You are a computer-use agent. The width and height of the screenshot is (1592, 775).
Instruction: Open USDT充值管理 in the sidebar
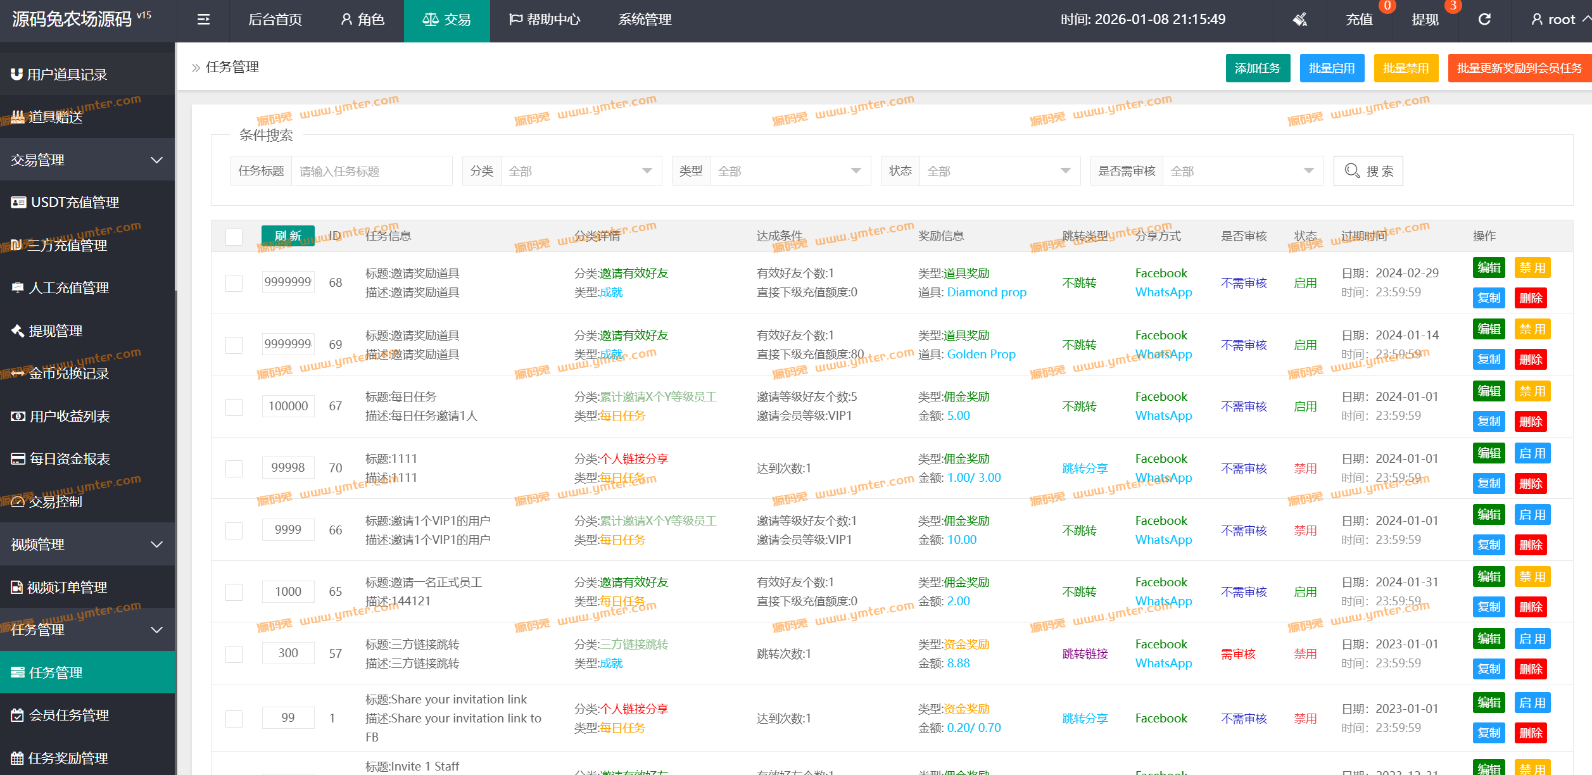[x=75, y=203]
